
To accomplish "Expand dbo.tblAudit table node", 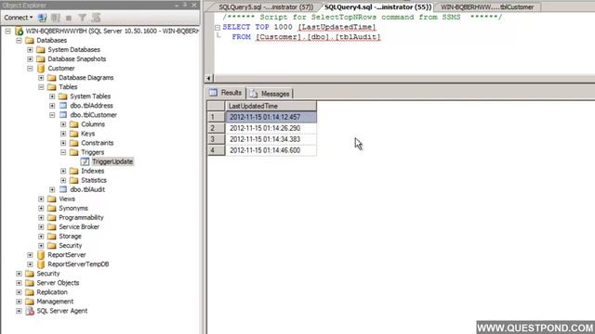I will tap(52, 189).
